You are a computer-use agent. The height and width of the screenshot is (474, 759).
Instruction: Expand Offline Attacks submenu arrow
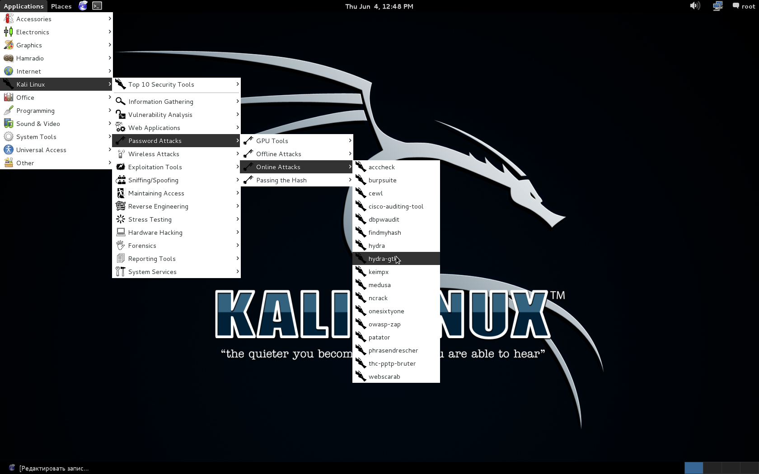pos(350,153)
